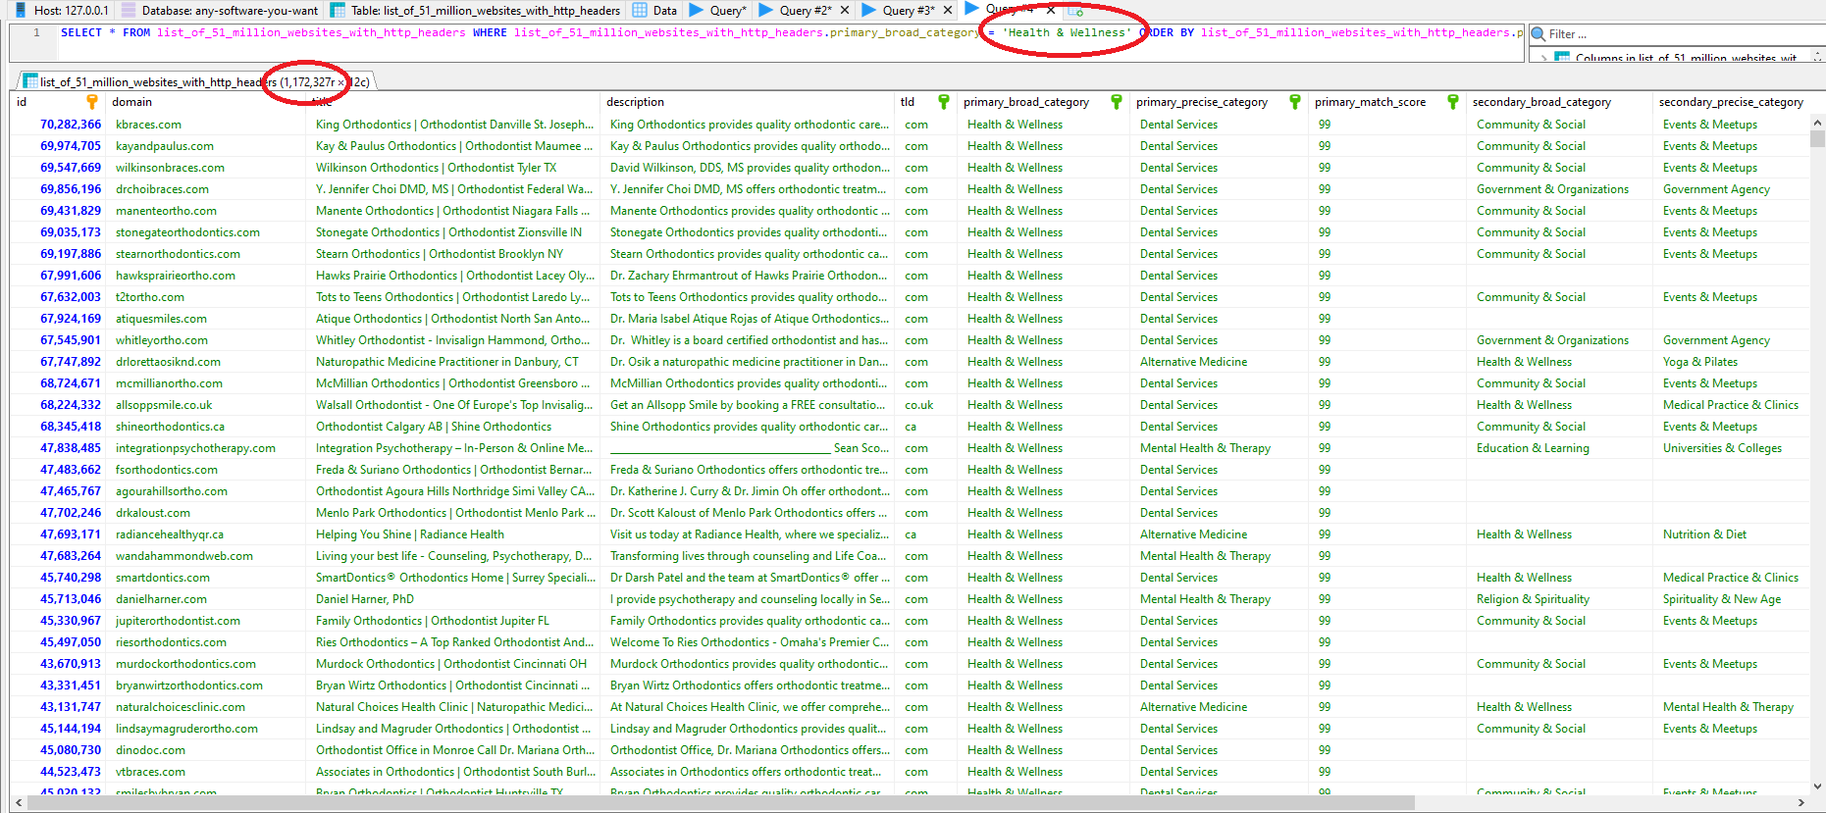Click the orange key icon on the id column
Viewport: 1826px width, 813px height.
point(92,102)
